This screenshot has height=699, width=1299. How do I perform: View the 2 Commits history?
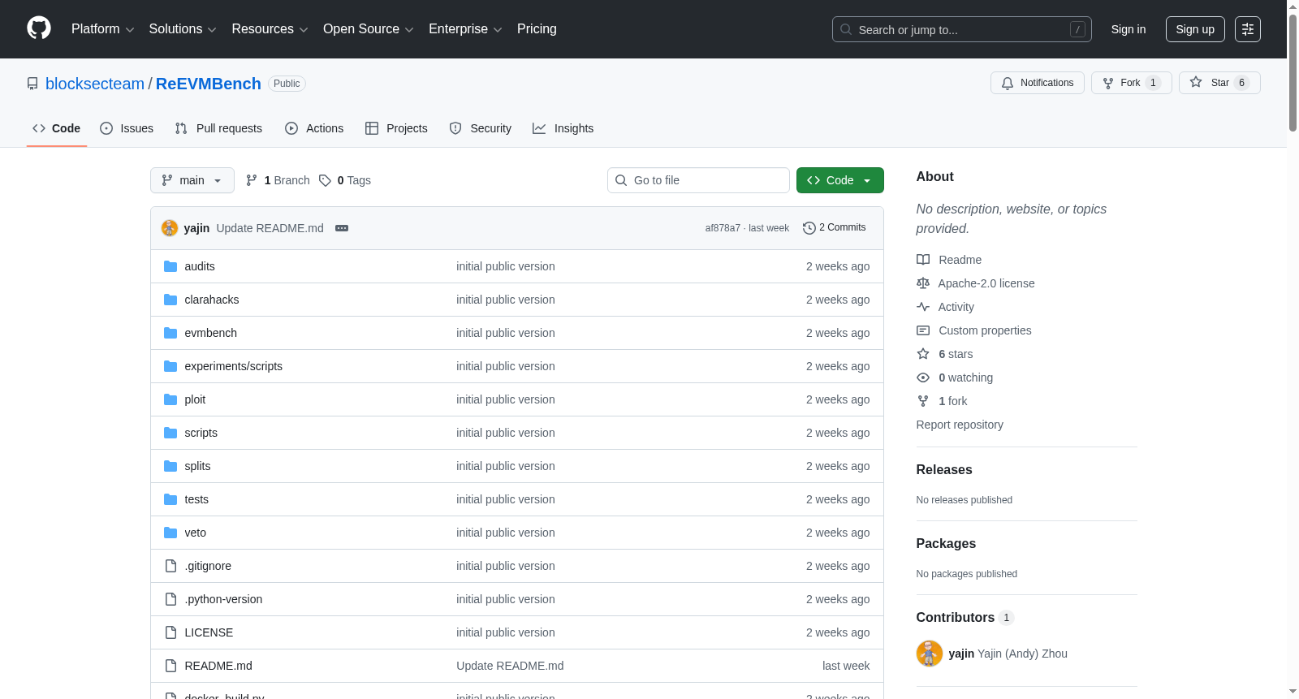[834, 228]
